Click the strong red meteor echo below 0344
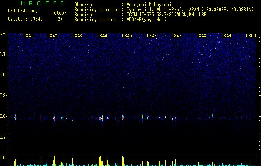Image resolution: width=261 pixels, height=166 pixels. coord(100,118)
